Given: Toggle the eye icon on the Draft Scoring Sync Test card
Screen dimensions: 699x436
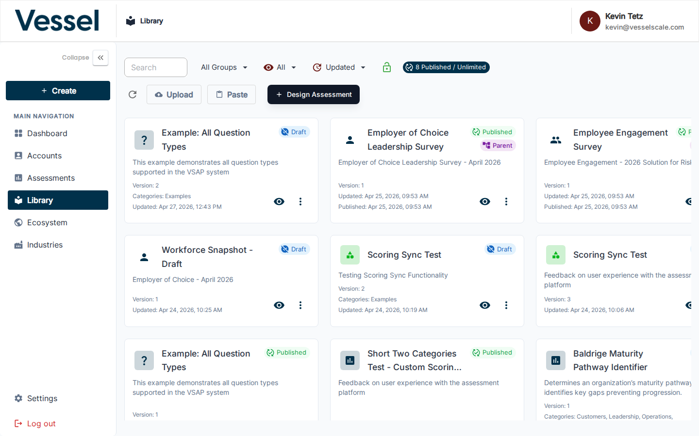Looking at the screenshot, I should pyautogui.click(x=485, y=305).
